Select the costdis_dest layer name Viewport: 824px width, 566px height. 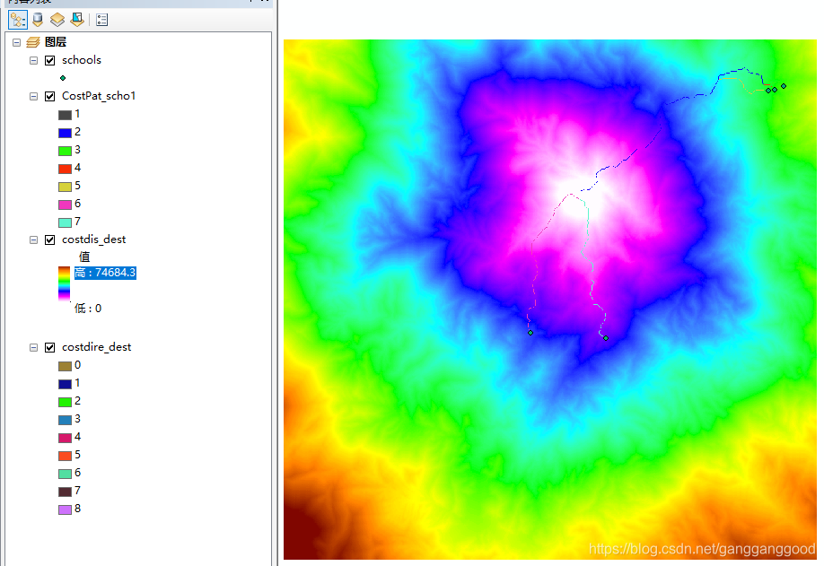coord(94,239)
